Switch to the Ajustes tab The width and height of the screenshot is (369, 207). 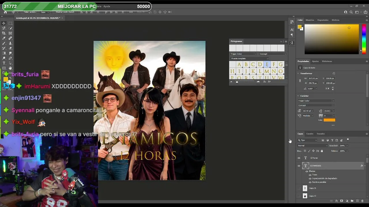(315, 61)
